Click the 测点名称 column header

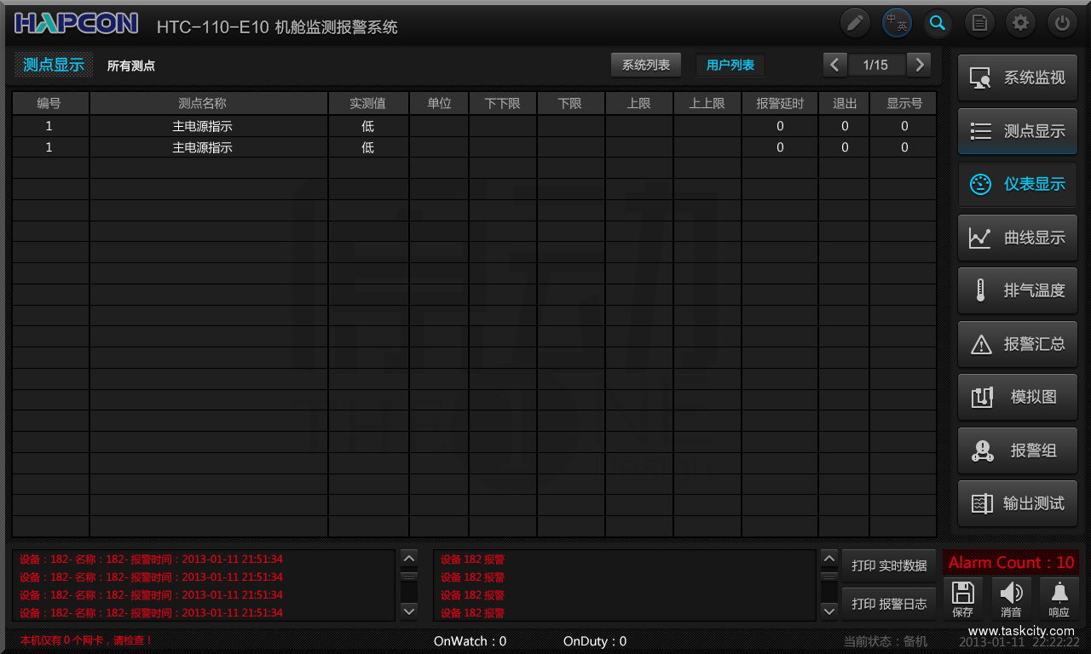click(209, 103)
